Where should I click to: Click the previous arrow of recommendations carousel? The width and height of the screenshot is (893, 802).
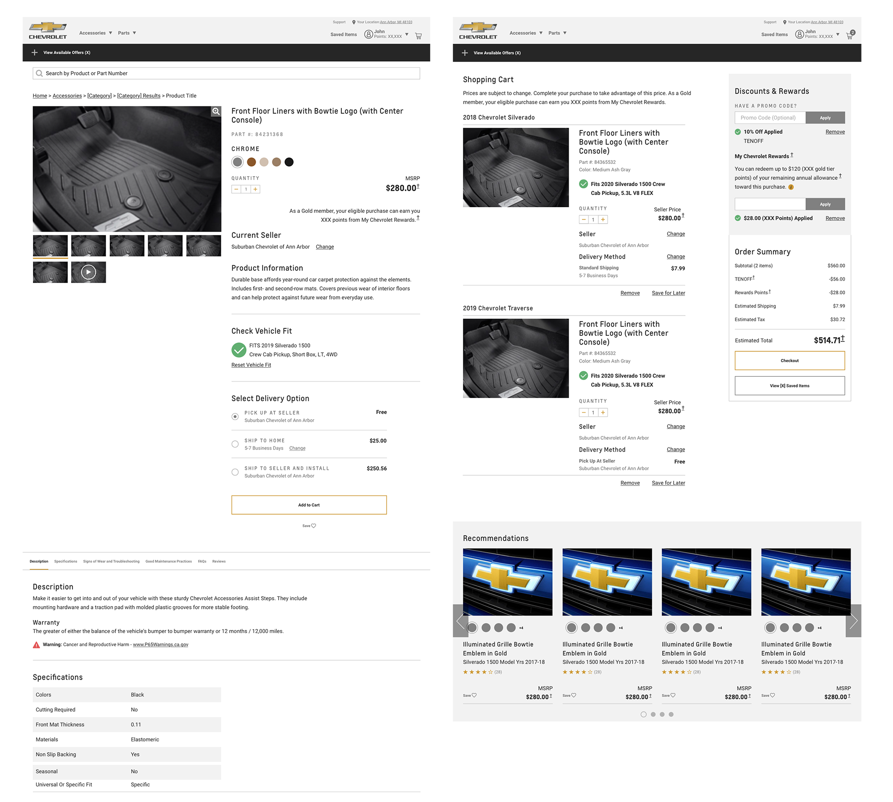(461, 621)
